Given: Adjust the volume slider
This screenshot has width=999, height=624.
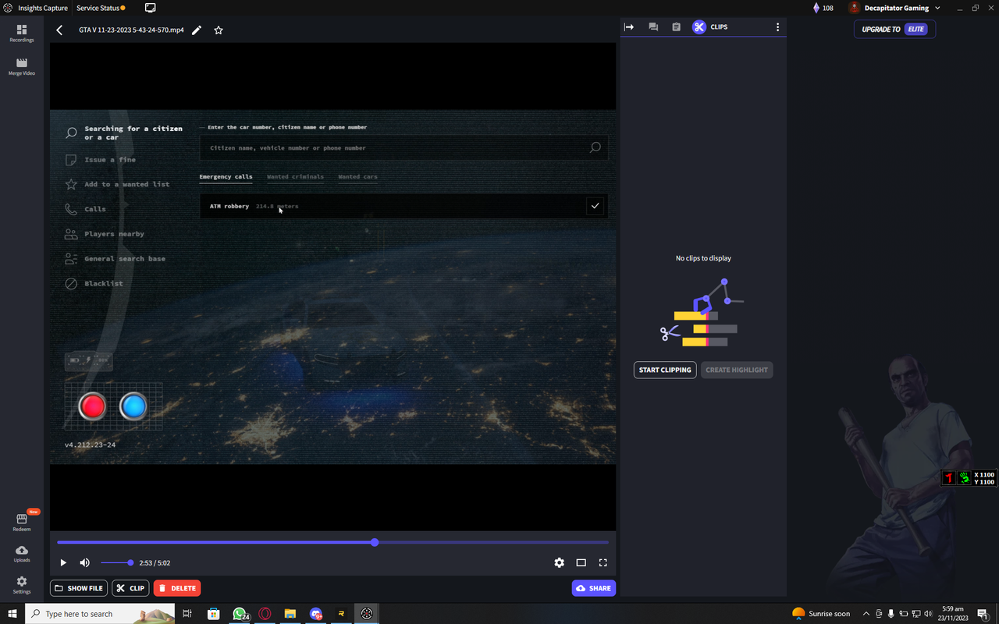Looking at the screenshot, I should tap(116, 562).
